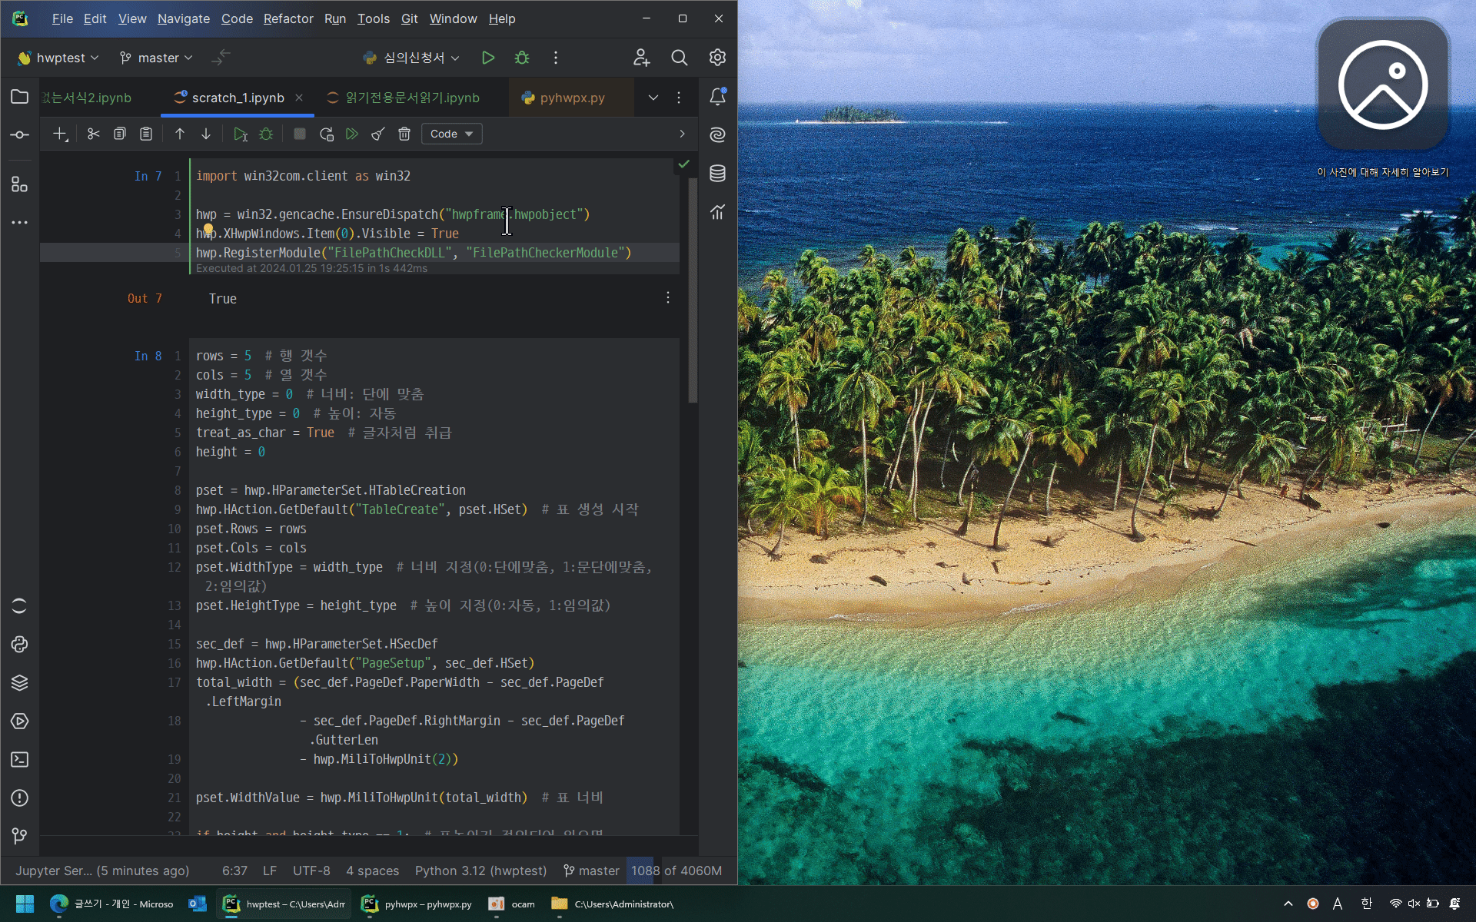Open the Python Packages tool window
Viewport: 1476px width, 922px height.
(x=19, y=683)
